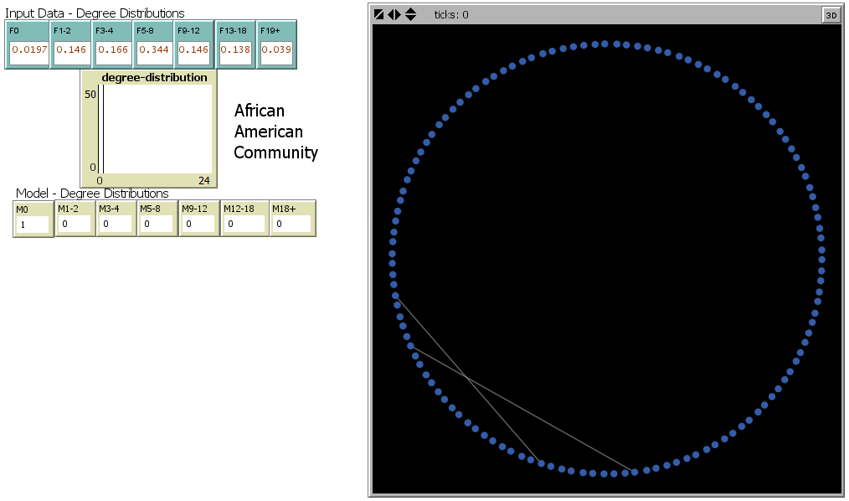Select the F1-2 input box
Screen dimensions: 849x501
70,50
